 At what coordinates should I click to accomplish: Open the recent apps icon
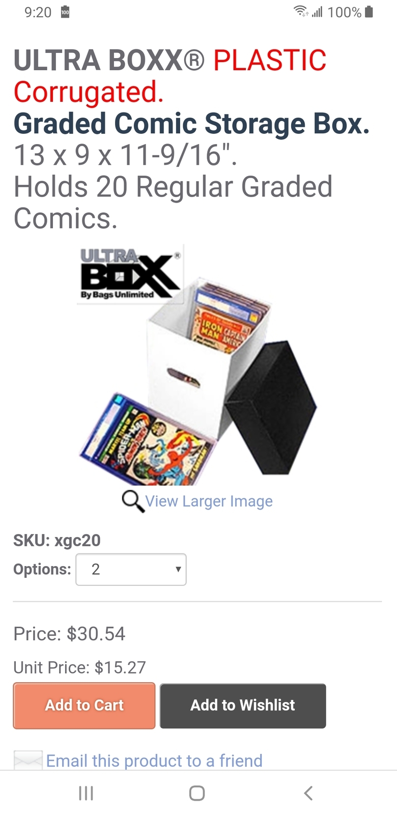(86, 793)
